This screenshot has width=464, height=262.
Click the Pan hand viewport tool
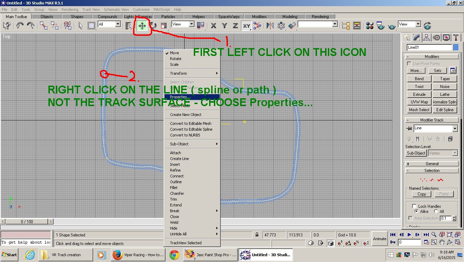pos(442,242)
